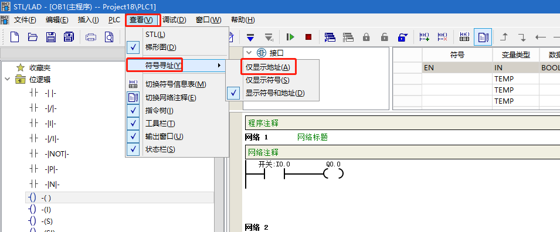Image resolution: width=560 pixels, height=232 pixels.
Task: Click the insert network icon with green plus
Action: [x=425, y=37]
